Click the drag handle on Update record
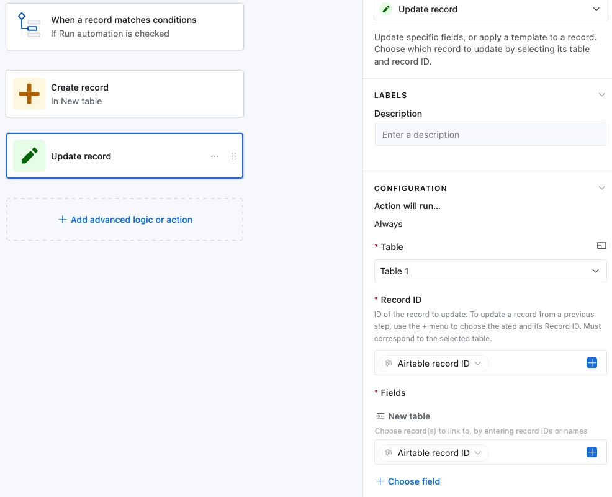 [234, 156]
